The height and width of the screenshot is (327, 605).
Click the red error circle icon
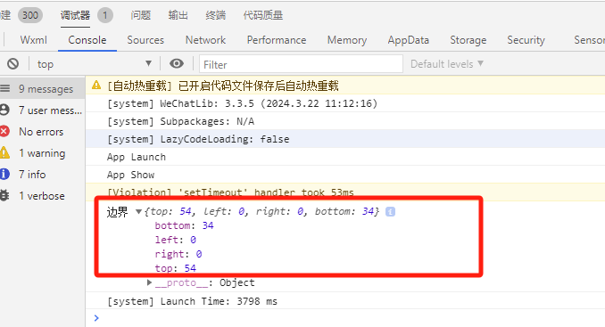[4, 131]
